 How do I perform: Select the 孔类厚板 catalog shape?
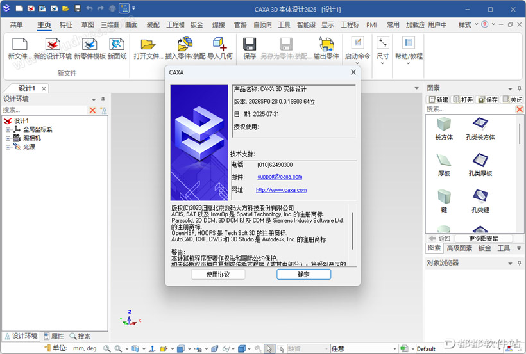[x=480, y=165]
